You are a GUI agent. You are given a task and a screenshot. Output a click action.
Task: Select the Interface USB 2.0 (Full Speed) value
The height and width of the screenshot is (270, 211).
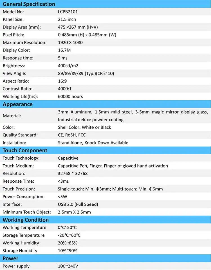coord(78,204)
